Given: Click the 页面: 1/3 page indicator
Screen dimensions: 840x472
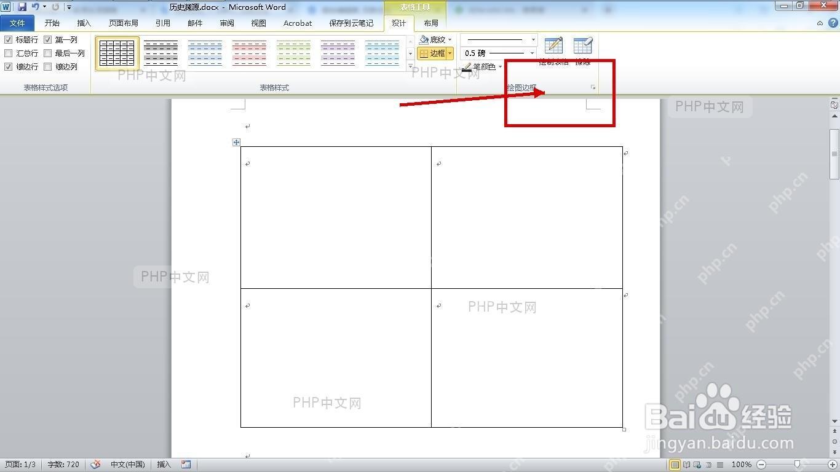Looking at the screenshot, I should click(20, 465).
